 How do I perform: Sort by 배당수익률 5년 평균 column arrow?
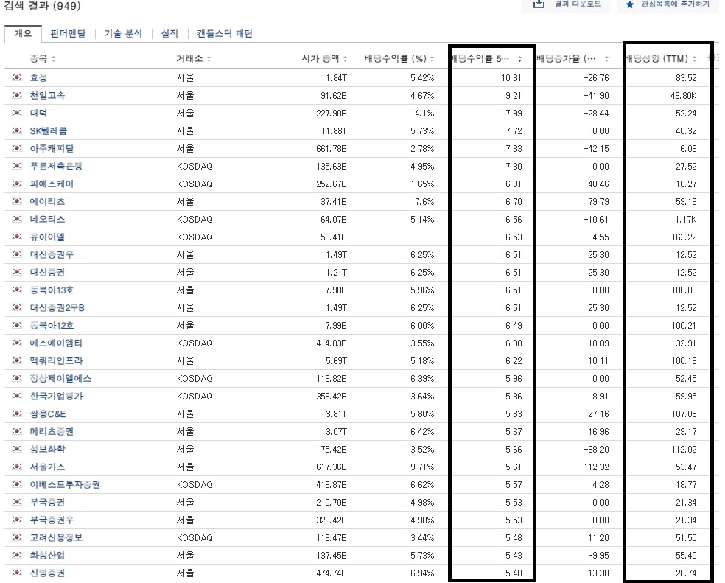click(x=519, y=59)
